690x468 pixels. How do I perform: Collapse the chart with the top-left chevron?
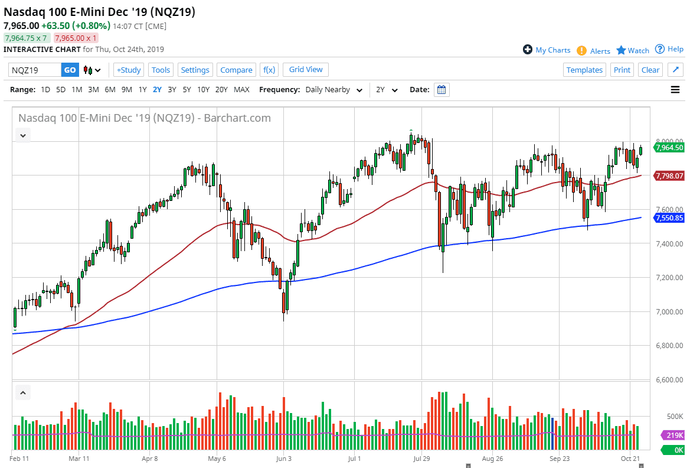[x=22, y=135]
